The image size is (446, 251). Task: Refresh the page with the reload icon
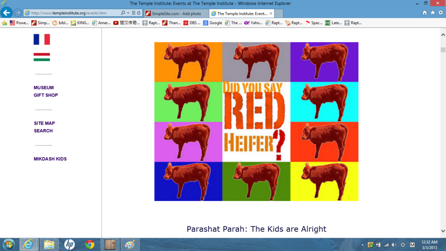pyautogui.click(x=139, y=13)
